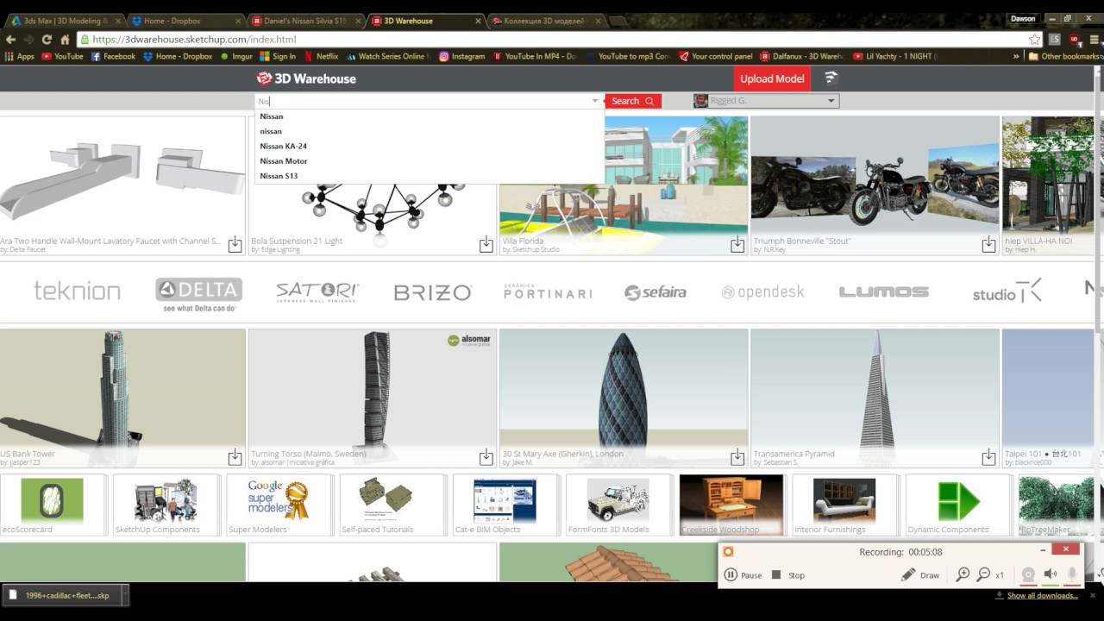The image size is (1104, 621).
Task: Open the Satori brand logo
Action: pyautogui.click(x=317, y=292)
